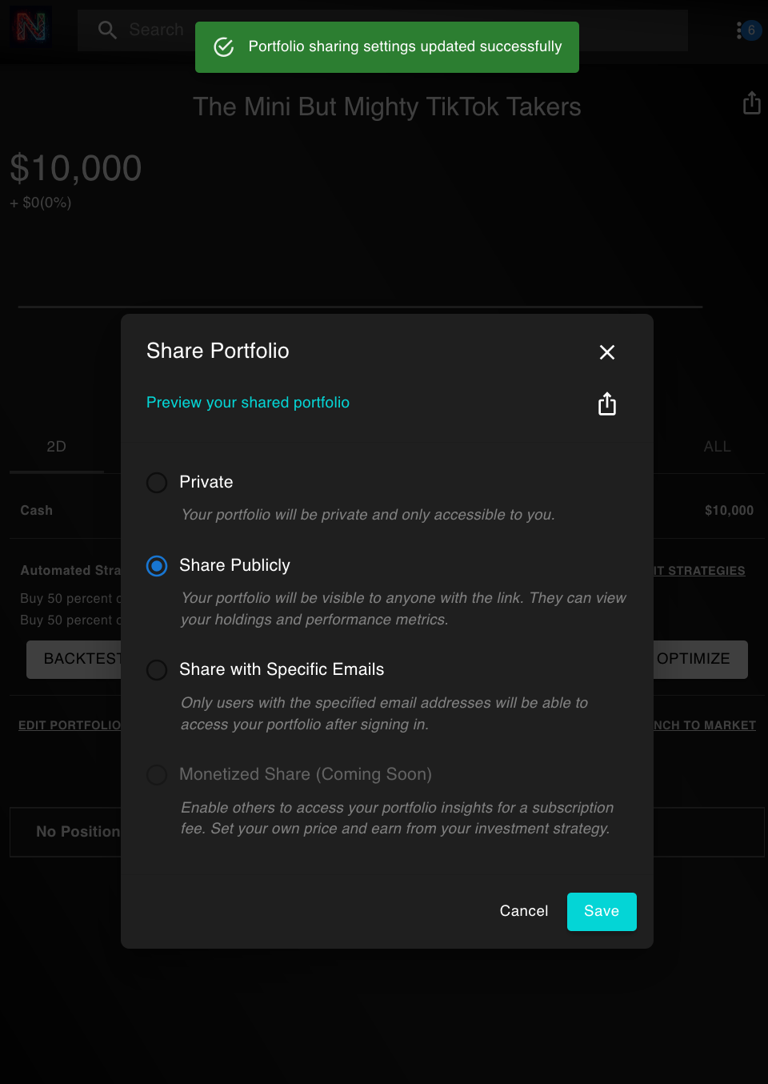Select the Private radio option
768x1084 pixels.
point(157,483)
